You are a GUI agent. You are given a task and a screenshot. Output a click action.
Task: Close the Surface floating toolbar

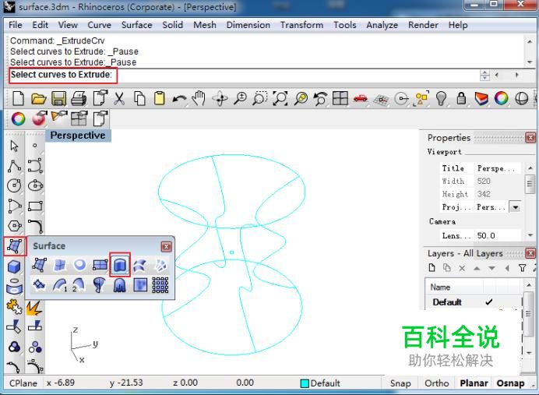(x=166, y=246)
